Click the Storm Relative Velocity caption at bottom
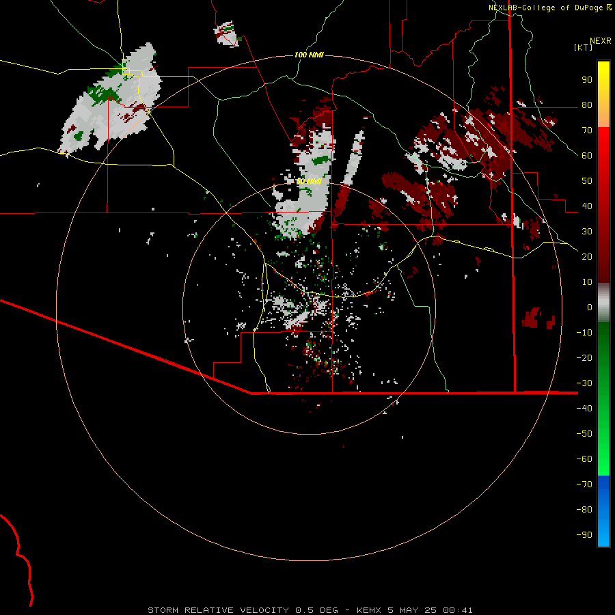Viewport: 615px width, 615px height. pyautogui.click(x=310, y=610)
